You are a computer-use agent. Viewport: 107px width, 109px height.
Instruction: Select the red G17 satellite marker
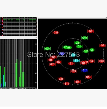click(x=88, y=77)
